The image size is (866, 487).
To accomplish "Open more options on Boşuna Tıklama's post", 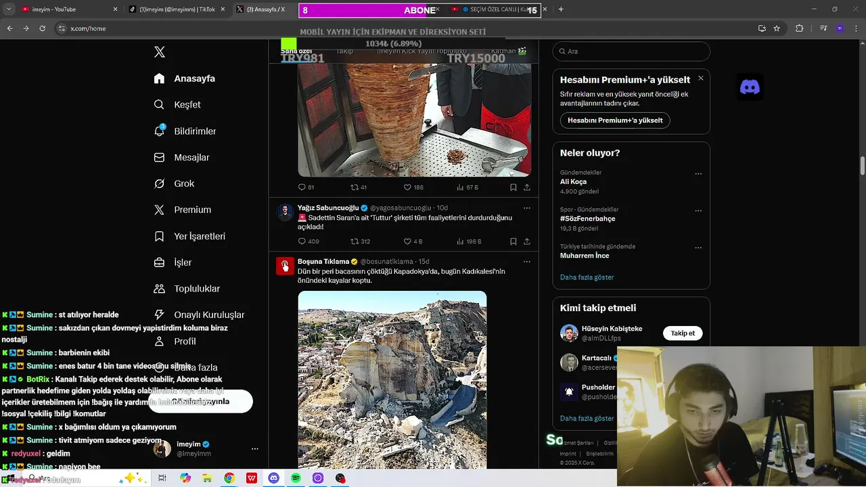I will 526,261.
